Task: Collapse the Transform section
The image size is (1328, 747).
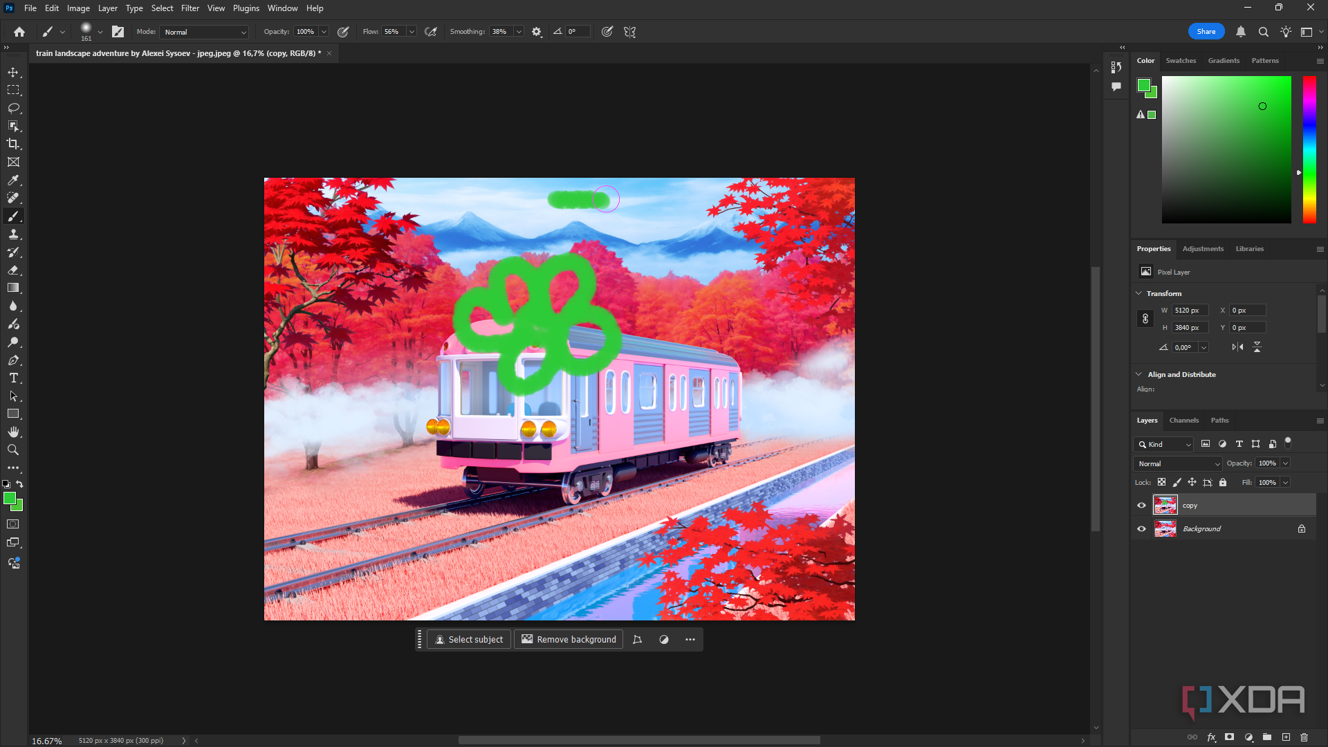Action: [x=1139, y=293]
